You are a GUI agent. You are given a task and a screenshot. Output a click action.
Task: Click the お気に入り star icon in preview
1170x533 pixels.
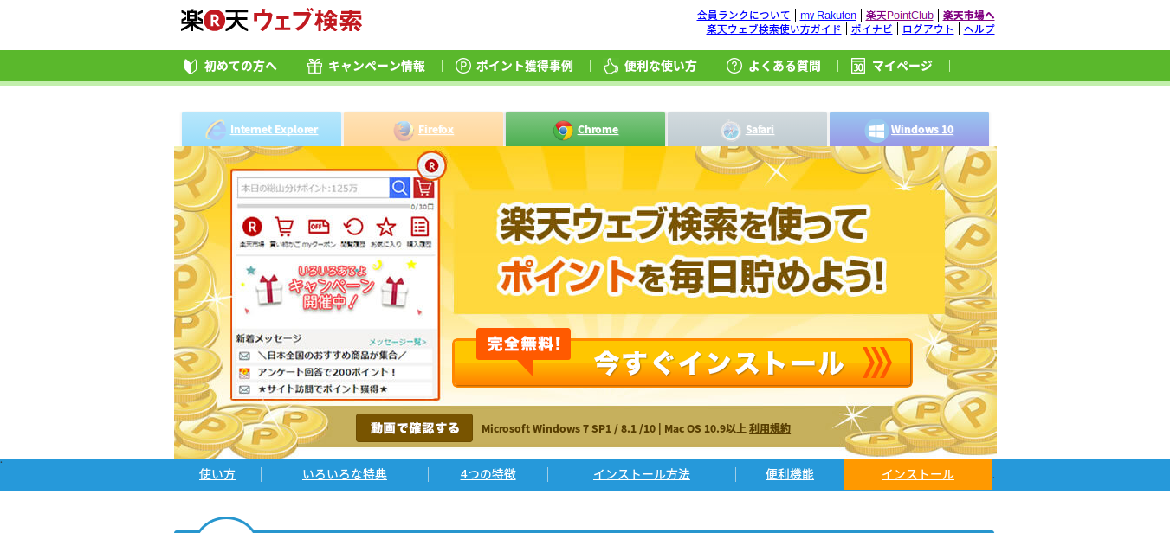click(386, 227)
